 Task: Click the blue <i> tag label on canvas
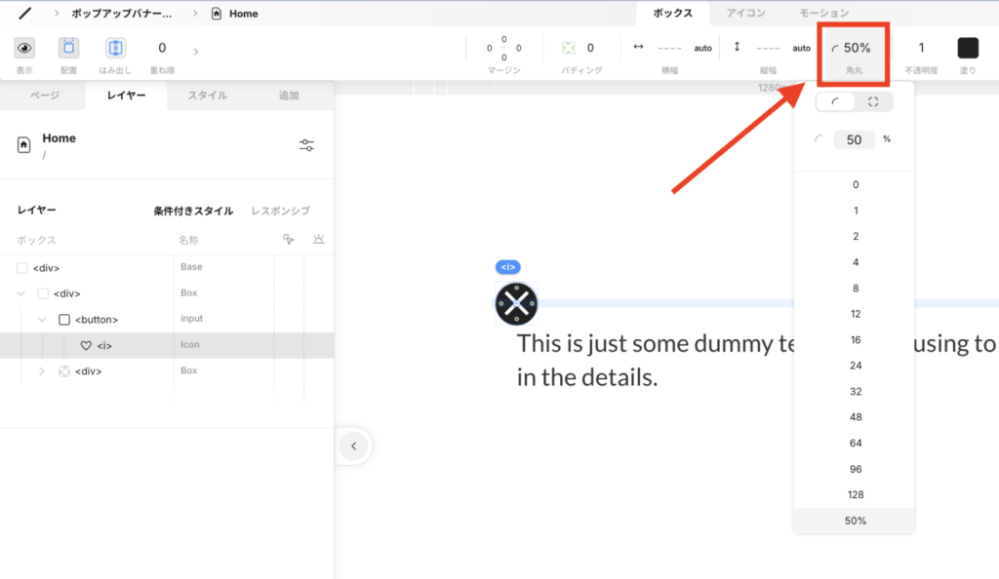point(507,267)
